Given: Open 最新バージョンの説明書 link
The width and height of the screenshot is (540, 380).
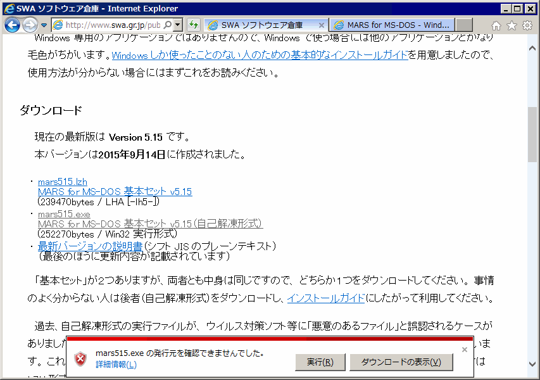Looking at the screenshot, I should [x=91, y=246].
